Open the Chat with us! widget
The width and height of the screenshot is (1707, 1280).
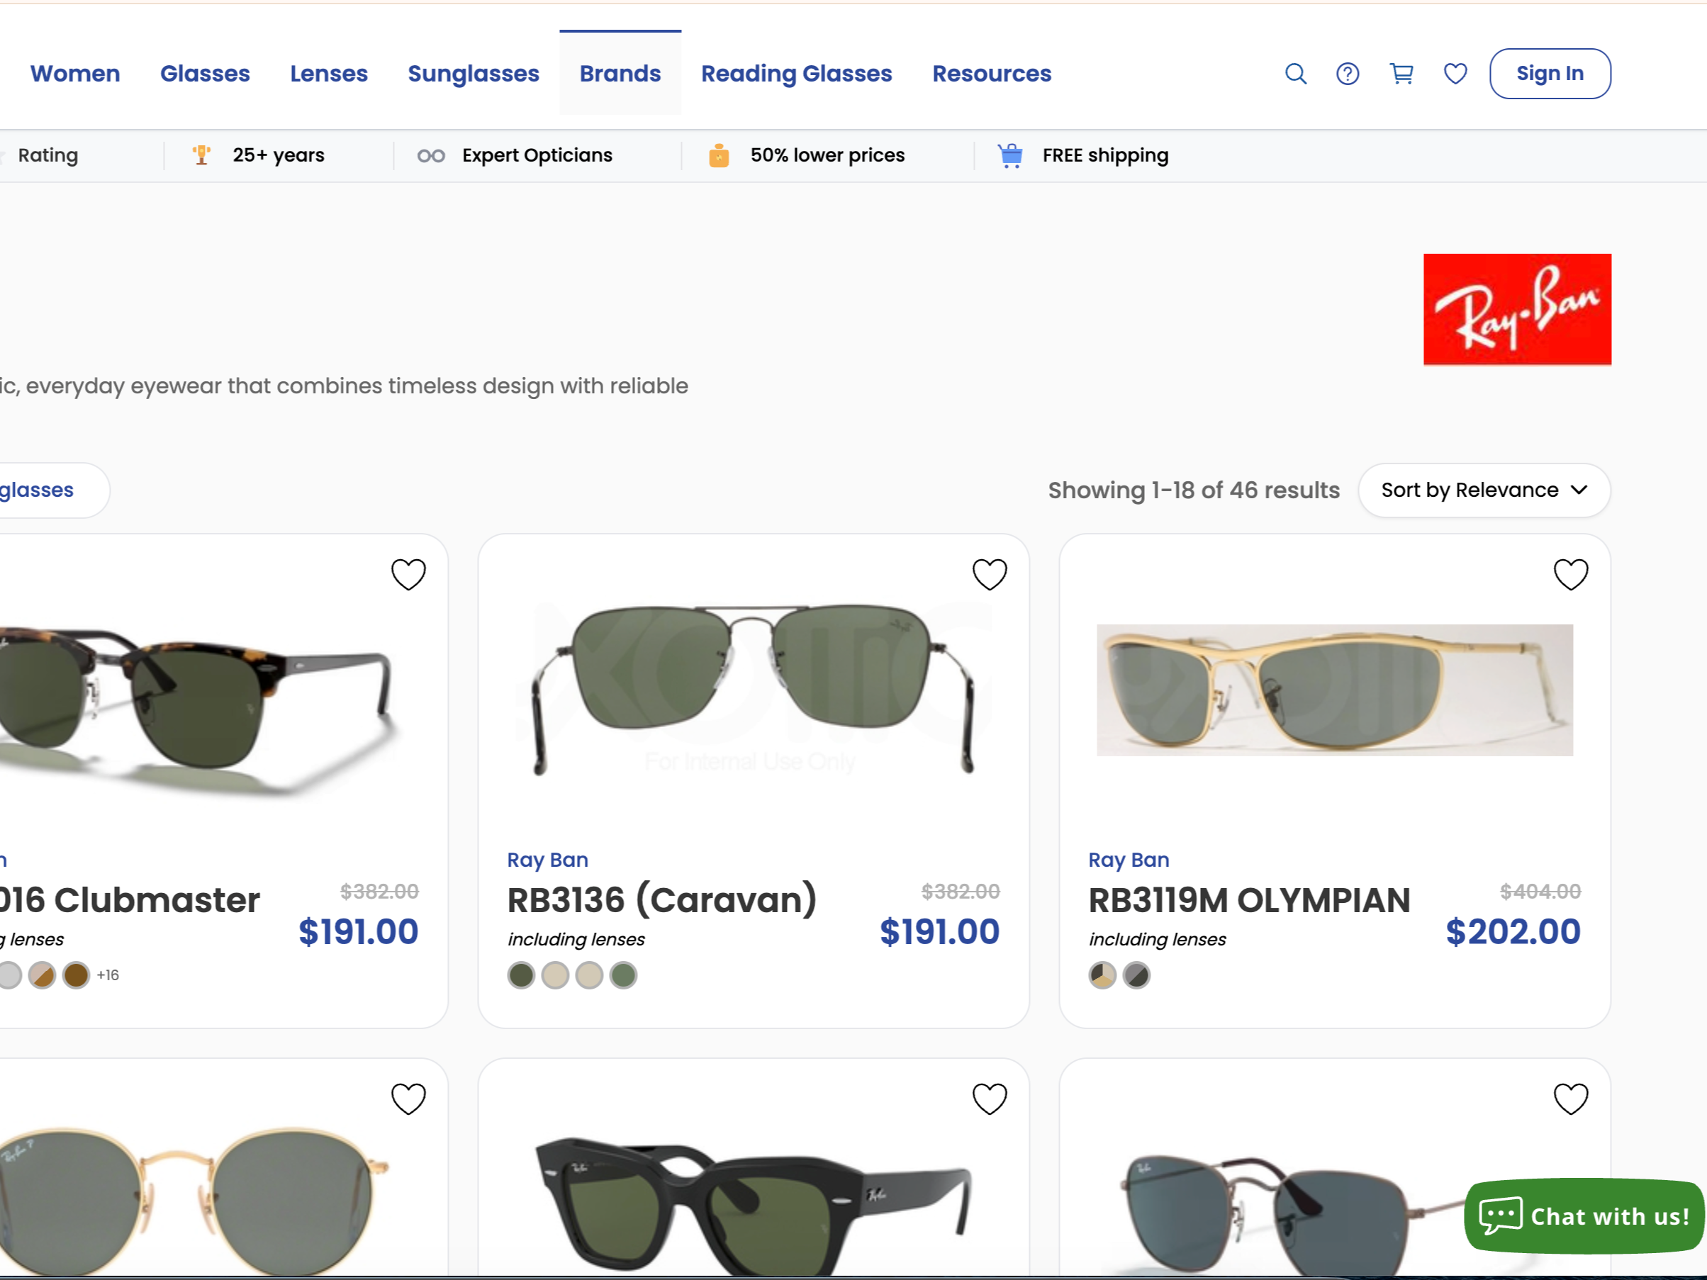point(1584,1216)
